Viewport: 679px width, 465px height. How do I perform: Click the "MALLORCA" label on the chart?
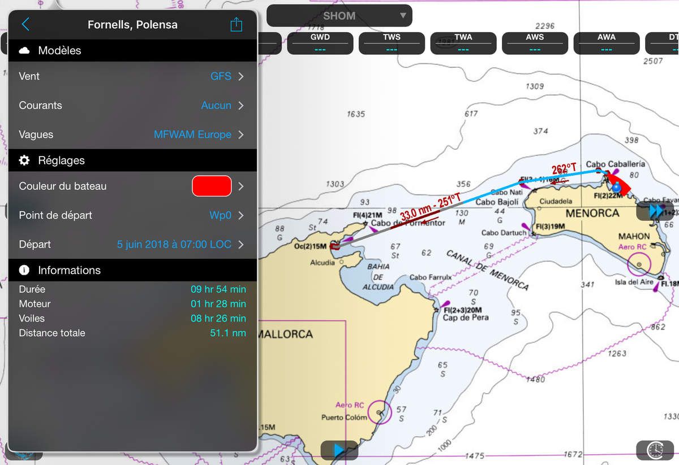[285, 334]
